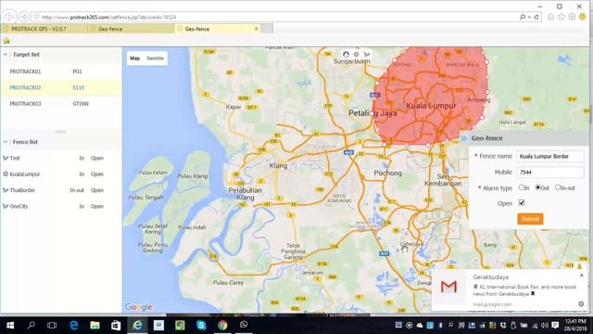
Task: Click Open status on ThaiBorder row
Action: [96, 190]
